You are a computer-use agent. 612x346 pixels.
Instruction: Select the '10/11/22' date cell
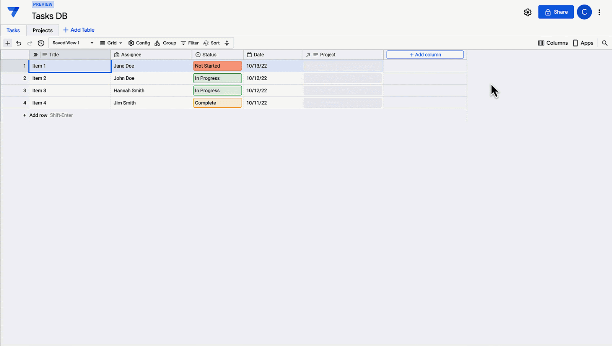point(272,103)
